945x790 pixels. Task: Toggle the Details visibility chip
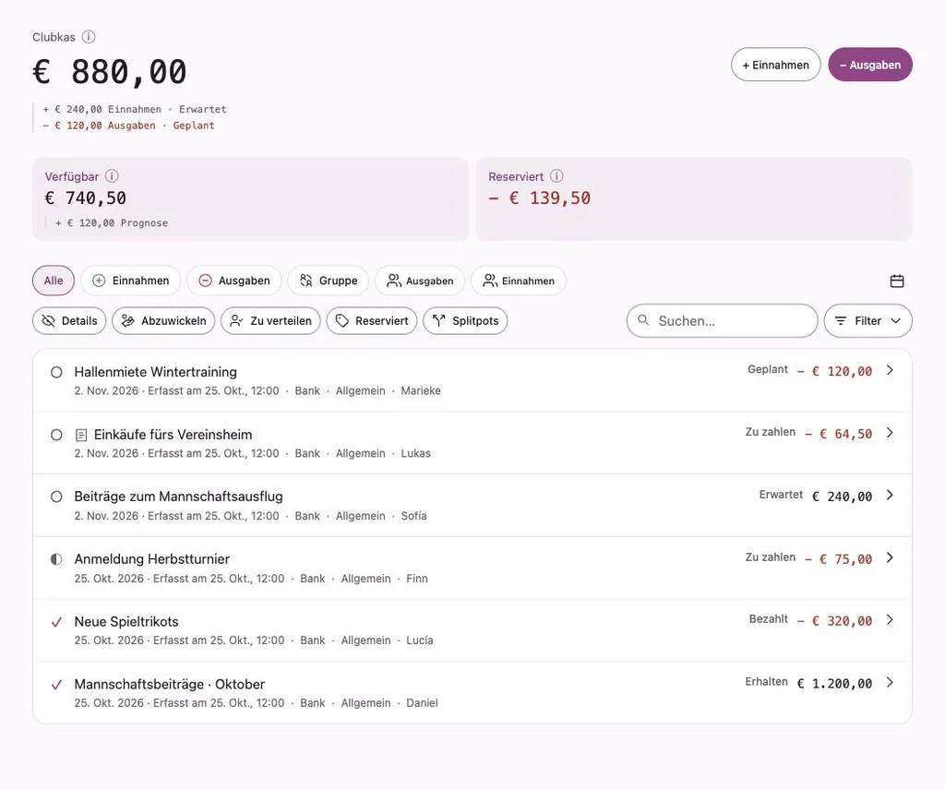point(69,320)
